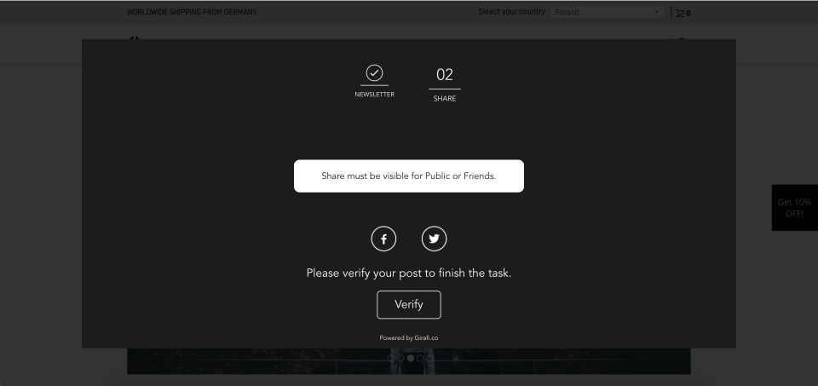Image resolution: width=818 pixels, height=386 pixels.
Task: Share via the Twitter bird icon
Action: (x=434, y=239)
